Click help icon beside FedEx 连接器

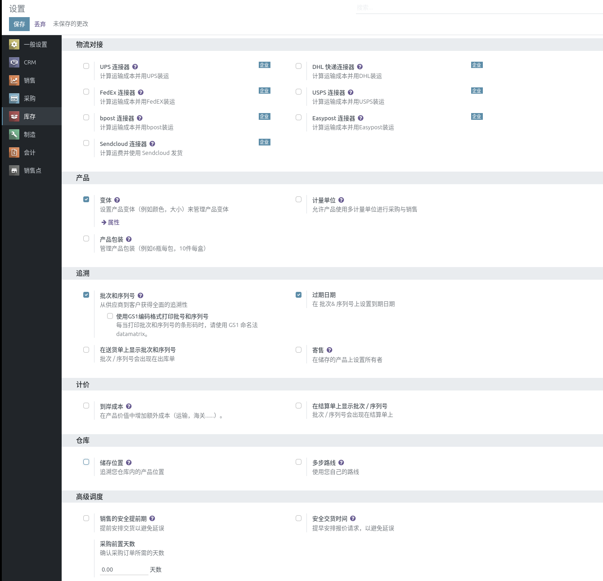pyautogui.click(x=141, y=92)
